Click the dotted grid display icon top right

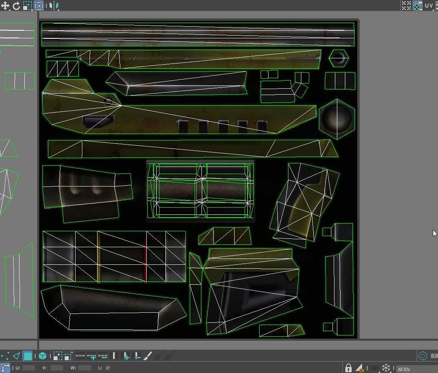(x=406, y=6)
